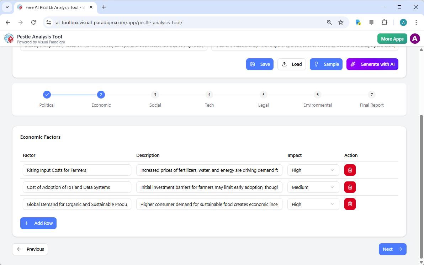Open the Impact dropdown showing Medium
This screenshot has width=424, height=265.
pos(313,187)
